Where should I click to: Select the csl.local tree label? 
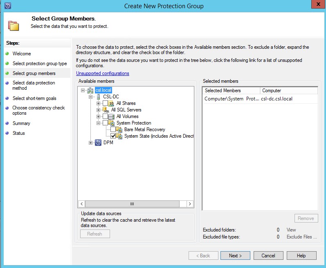tap(103, 90)
